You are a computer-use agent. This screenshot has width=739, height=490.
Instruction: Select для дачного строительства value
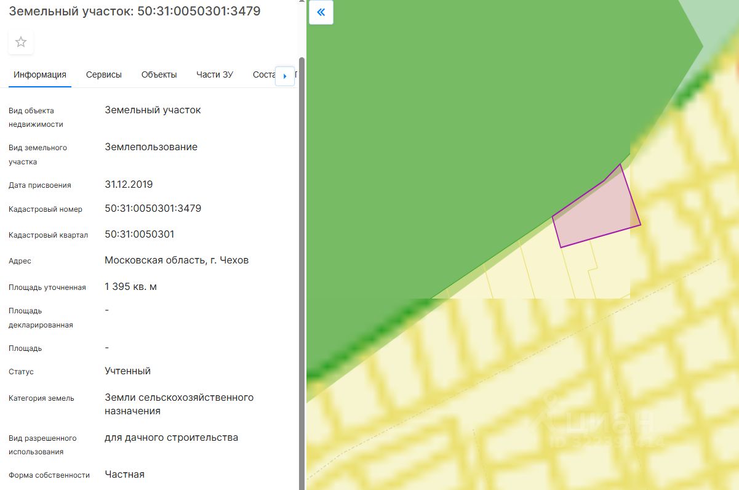(x=172, y=438)
